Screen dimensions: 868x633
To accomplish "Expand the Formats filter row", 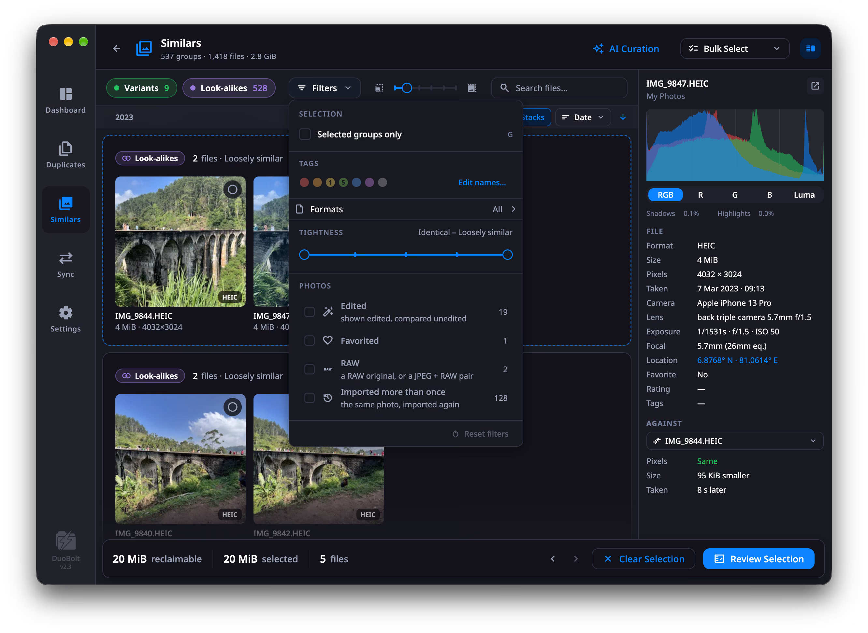I will (x=406, y=209).
